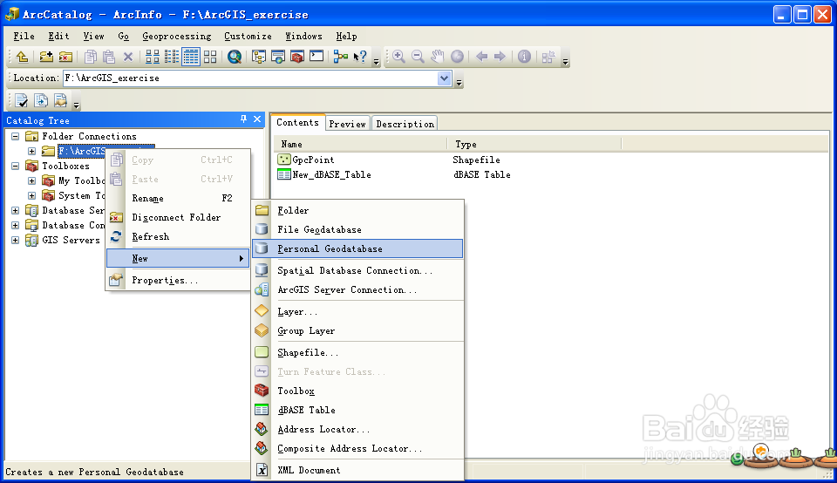Collapse the Toolboxes tree node
This screenshot has height=483, width=837.
coord(16,167)
